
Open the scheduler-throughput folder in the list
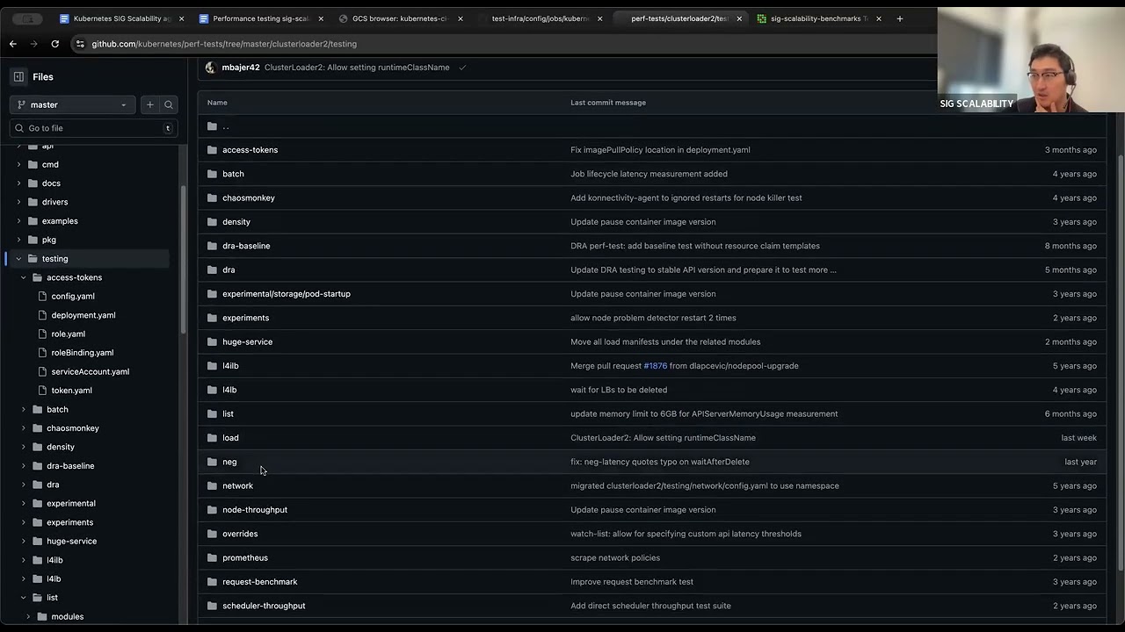coord(264,606)
